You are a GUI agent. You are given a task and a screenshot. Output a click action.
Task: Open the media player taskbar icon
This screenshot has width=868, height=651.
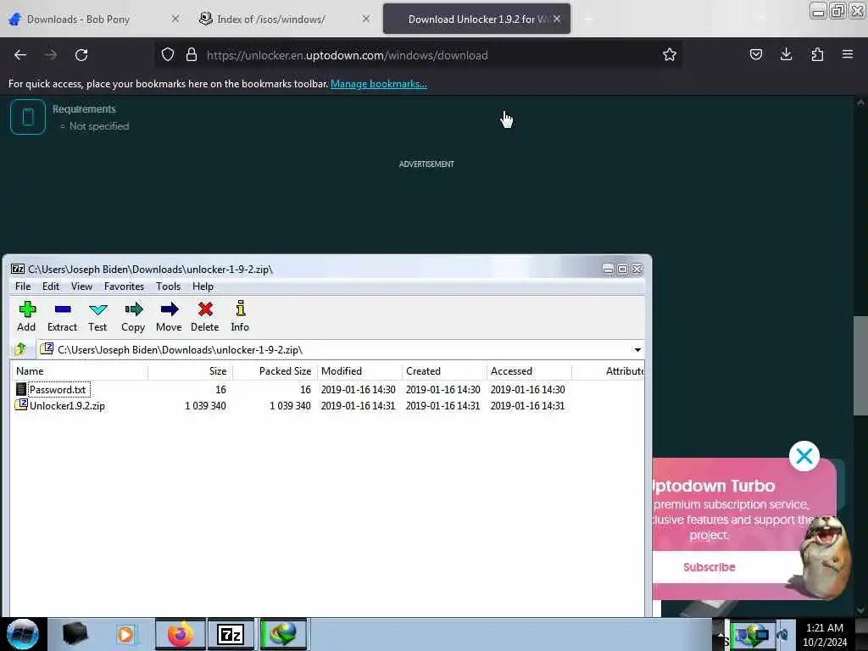tap(125, 634)
